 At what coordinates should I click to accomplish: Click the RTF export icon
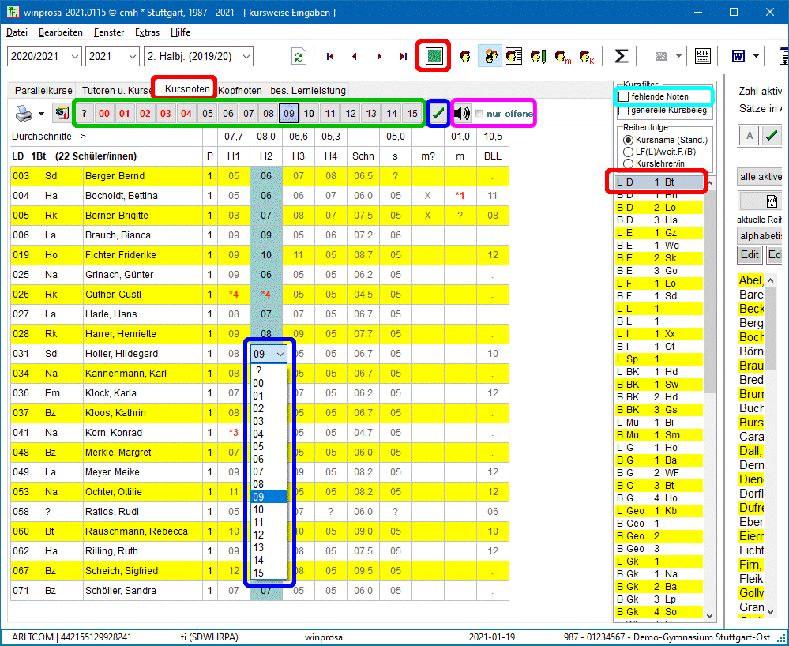(702, 56)
